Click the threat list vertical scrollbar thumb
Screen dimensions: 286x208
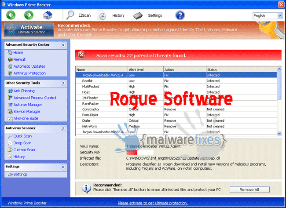pyautogui.click(x=279, y=85)
